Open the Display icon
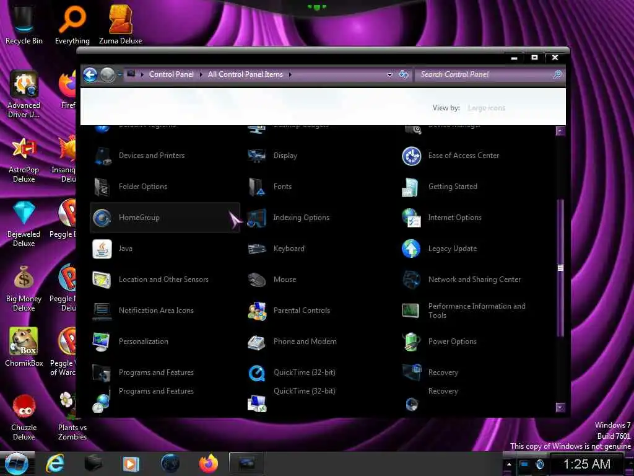634x476 pixels. click(x=257, y=156)
